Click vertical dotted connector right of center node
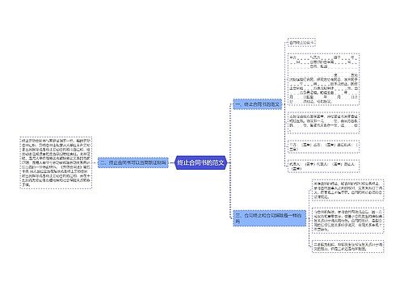This screenshot has width=404, height=291. 230,161
